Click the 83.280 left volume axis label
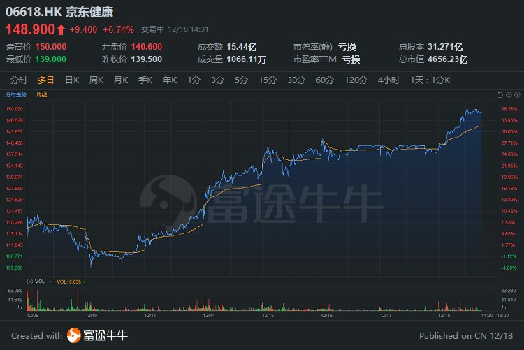The image size is (524, 350). [15, 291]
